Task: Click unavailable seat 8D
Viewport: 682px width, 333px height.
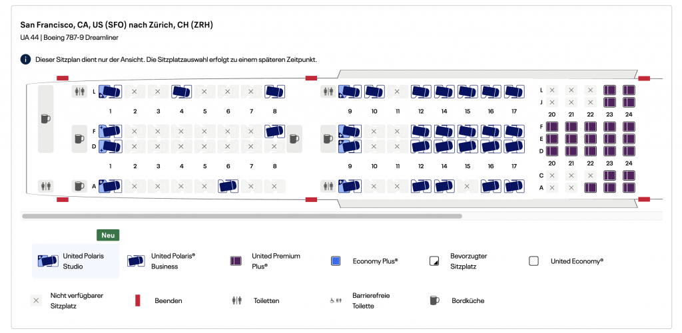Action: 274,146
